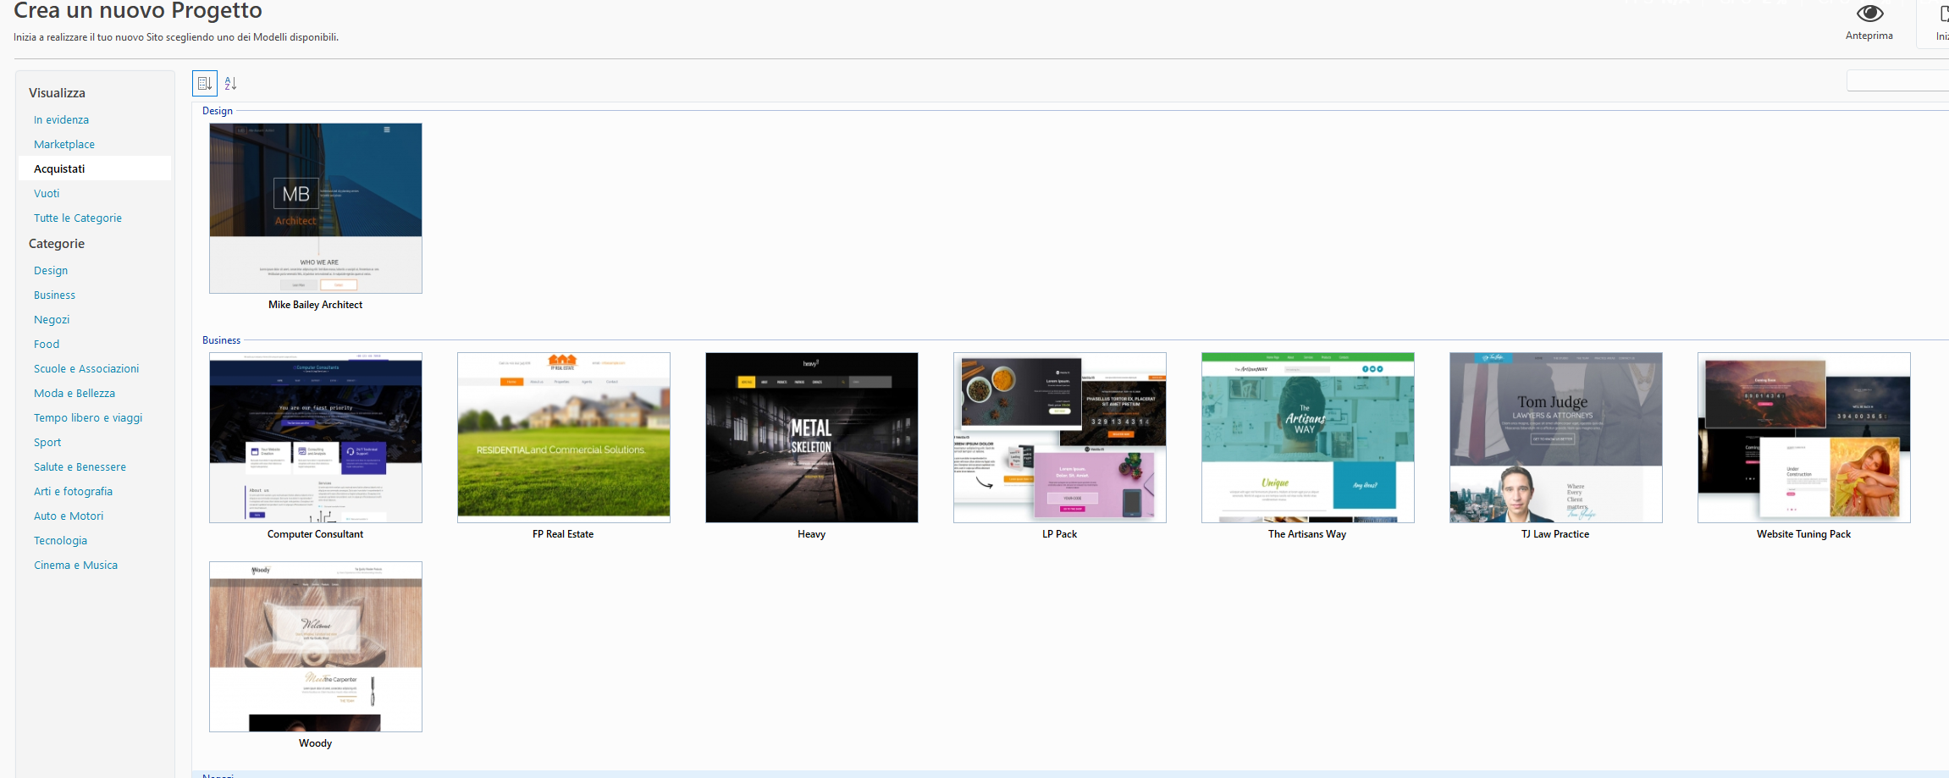Pick The Artisans Way template
Image resolution: width=1949 pixels, height=778 pixels.
click(x=1307, y=438)
